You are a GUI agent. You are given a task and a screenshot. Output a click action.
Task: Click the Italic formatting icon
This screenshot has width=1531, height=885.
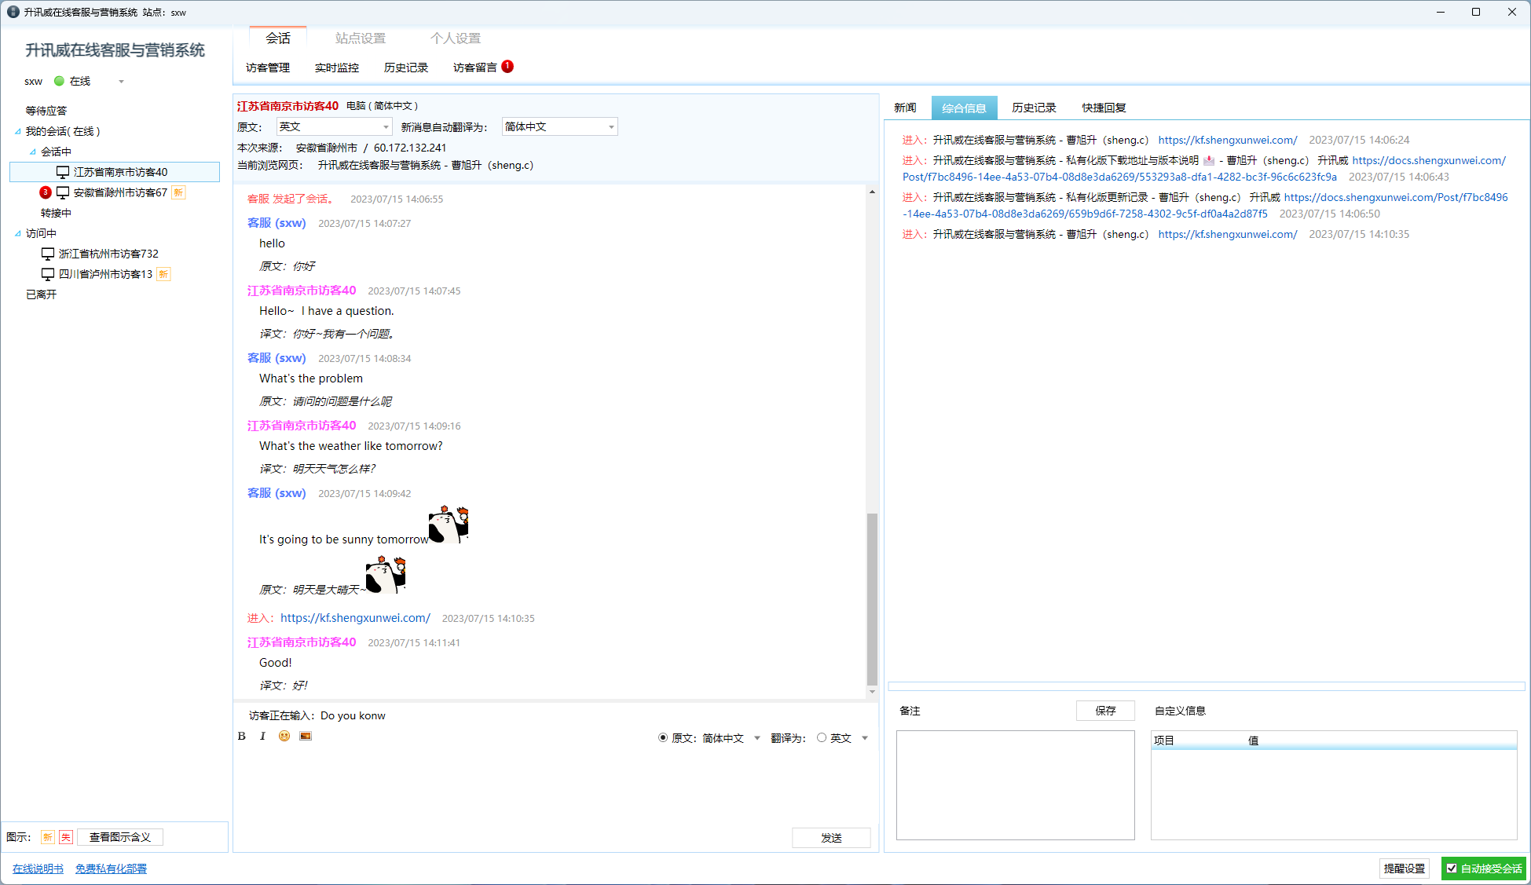click(262, 736)
